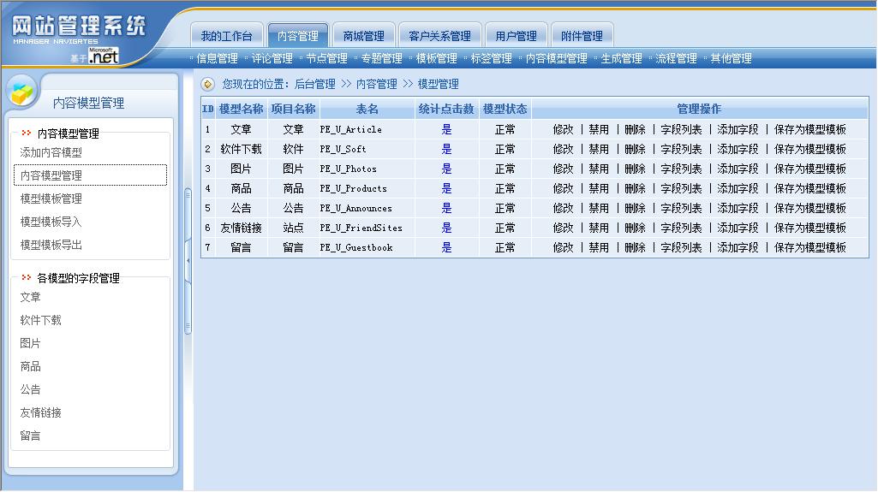Open 字段列表 for the 商品 model
Image resolution: width=878 pixels, height=492 pixels.
click(681, 188)
